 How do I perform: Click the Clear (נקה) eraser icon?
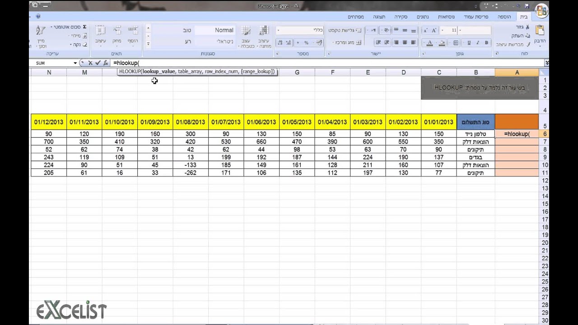(85, 45)
